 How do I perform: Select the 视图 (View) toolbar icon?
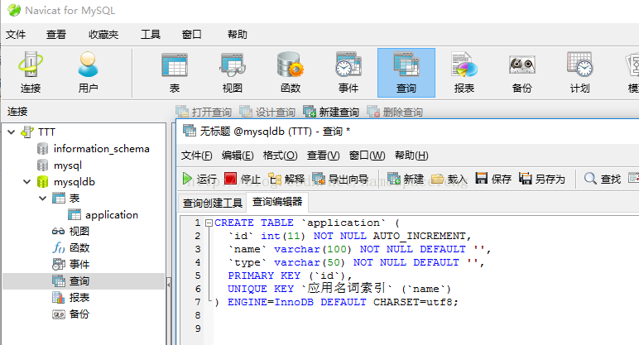point(233,73)
